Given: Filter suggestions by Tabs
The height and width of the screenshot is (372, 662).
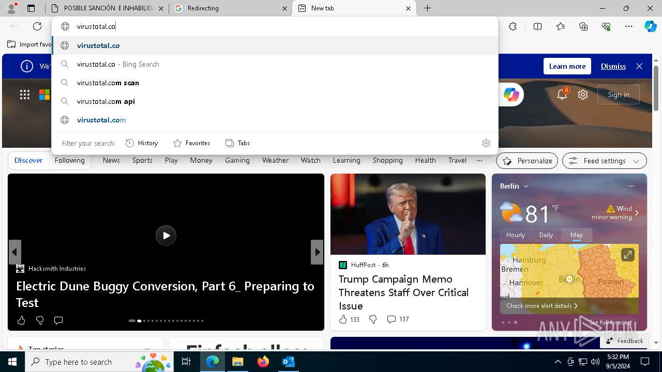Looking at the screenshot, I should tap(237, 143).
